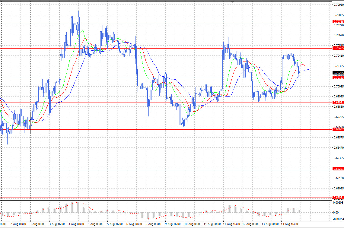
Task: Click the 0.69365 value on price scale
Action: click(x=339, y=158)
